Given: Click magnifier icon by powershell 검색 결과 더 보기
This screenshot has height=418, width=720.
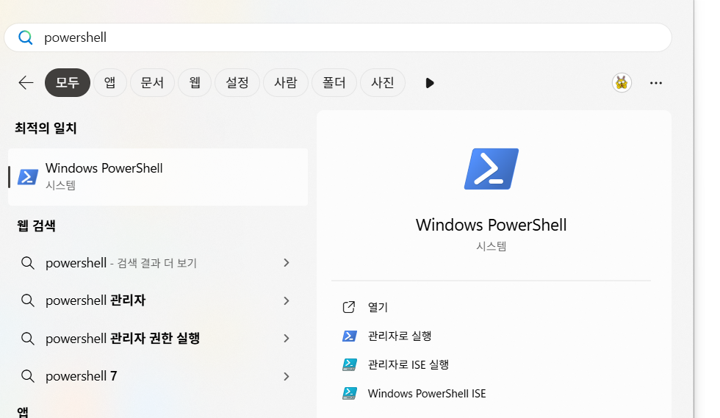Looking at the screenshot, I should (x=28, y=263).
